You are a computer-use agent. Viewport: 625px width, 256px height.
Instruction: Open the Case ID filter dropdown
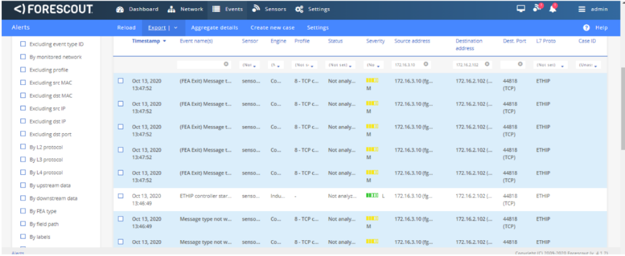pyautogui.click(x=588, y=65)
